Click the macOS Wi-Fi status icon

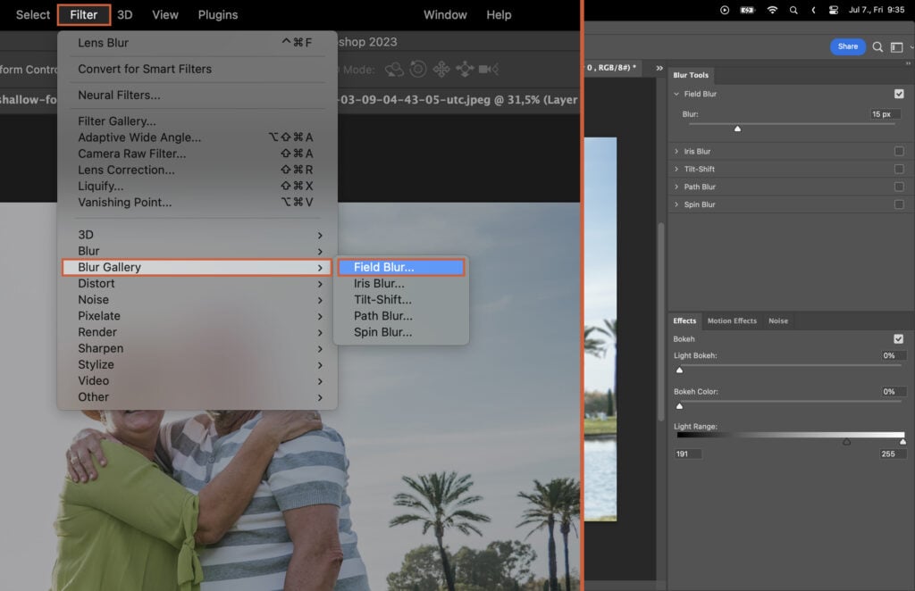coord(772,11)
